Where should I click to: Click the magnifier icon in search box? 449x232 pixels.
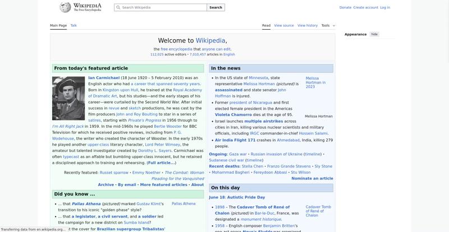click(118, 7)
